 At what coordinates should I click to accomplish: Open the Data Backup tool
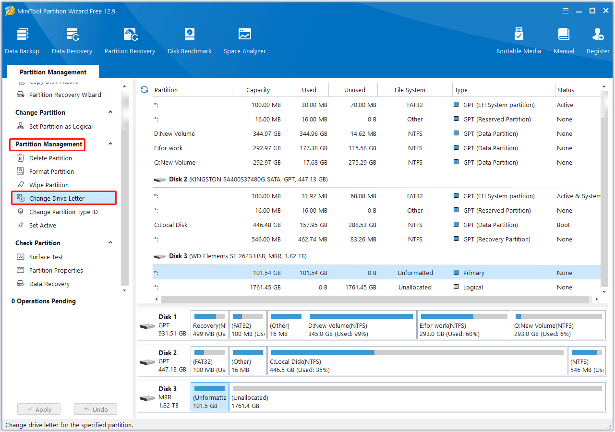point(22,41)
